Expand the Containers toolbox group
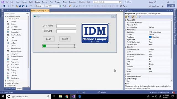The width and height of the screenshot is (177, 99). click(6, 81)
